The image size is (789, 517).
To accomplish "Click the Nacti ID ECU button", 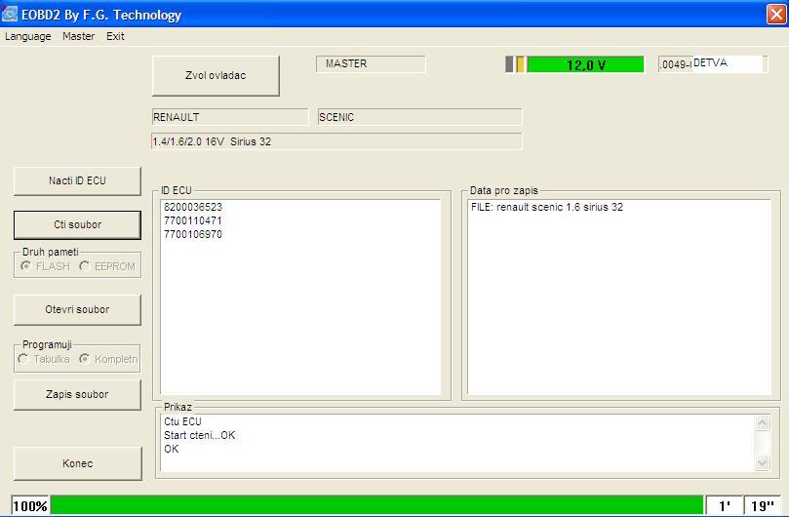I will point(77,180).
